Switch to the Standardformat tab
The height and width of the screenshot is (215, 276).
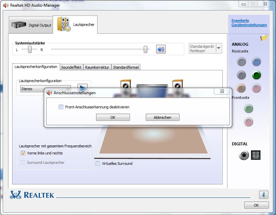click(126, 67)
